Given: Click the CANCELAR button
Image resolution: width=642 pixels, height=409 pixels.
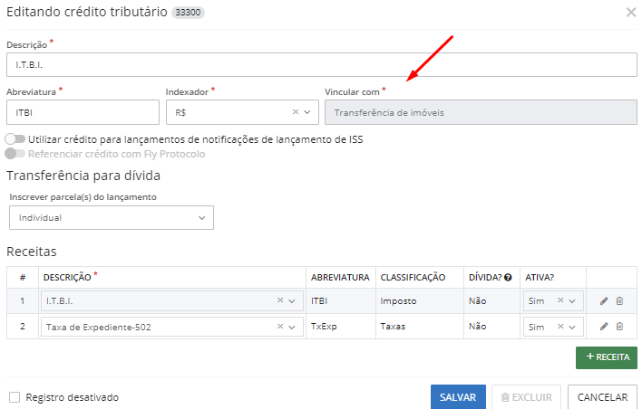Looking at the screenshot, I should (x=602, y=397).
